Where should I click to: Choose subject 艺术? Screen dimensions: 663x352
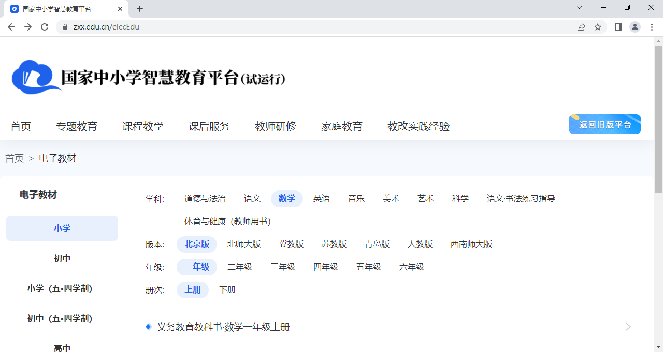pyautogui.click(x=426, y=199)
